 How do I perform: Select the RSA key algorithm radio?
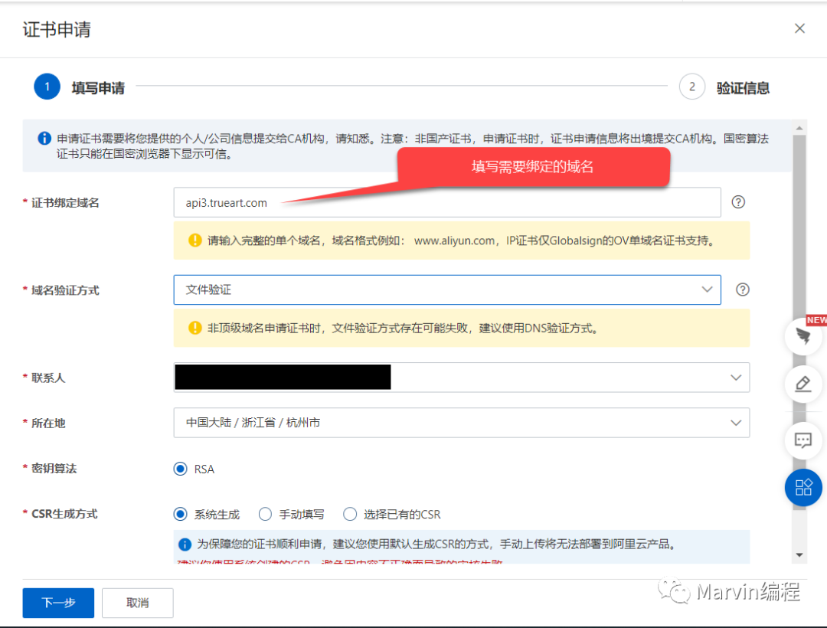point(181,469)
